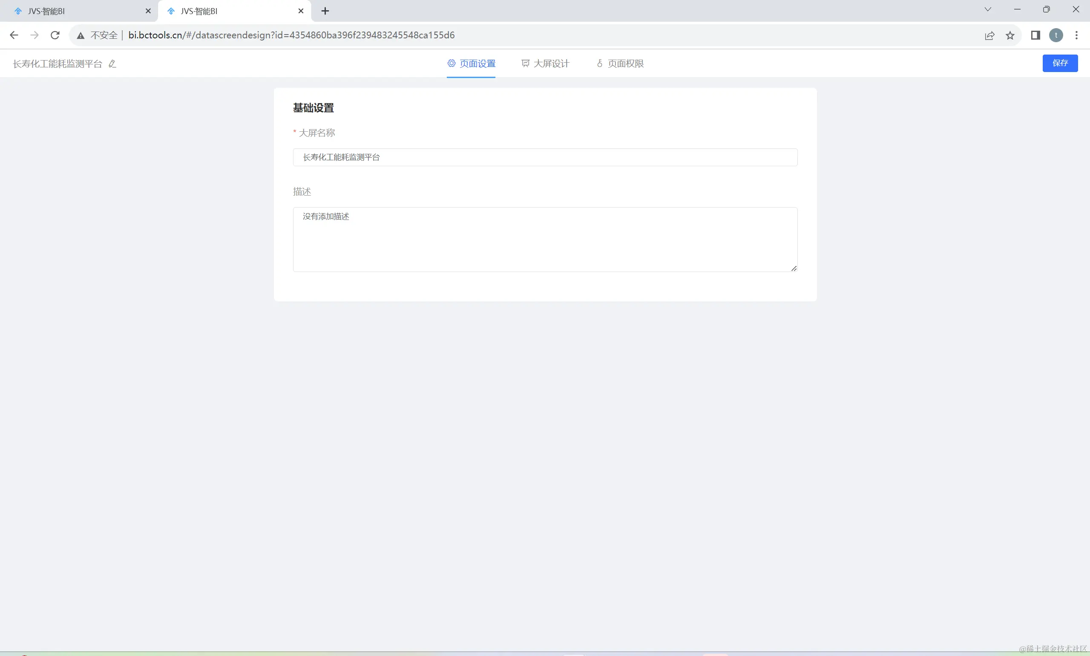Screen dimensions: 1090x656
Task: Close the active JVS-智能BI tab
Action: [301, 11]
